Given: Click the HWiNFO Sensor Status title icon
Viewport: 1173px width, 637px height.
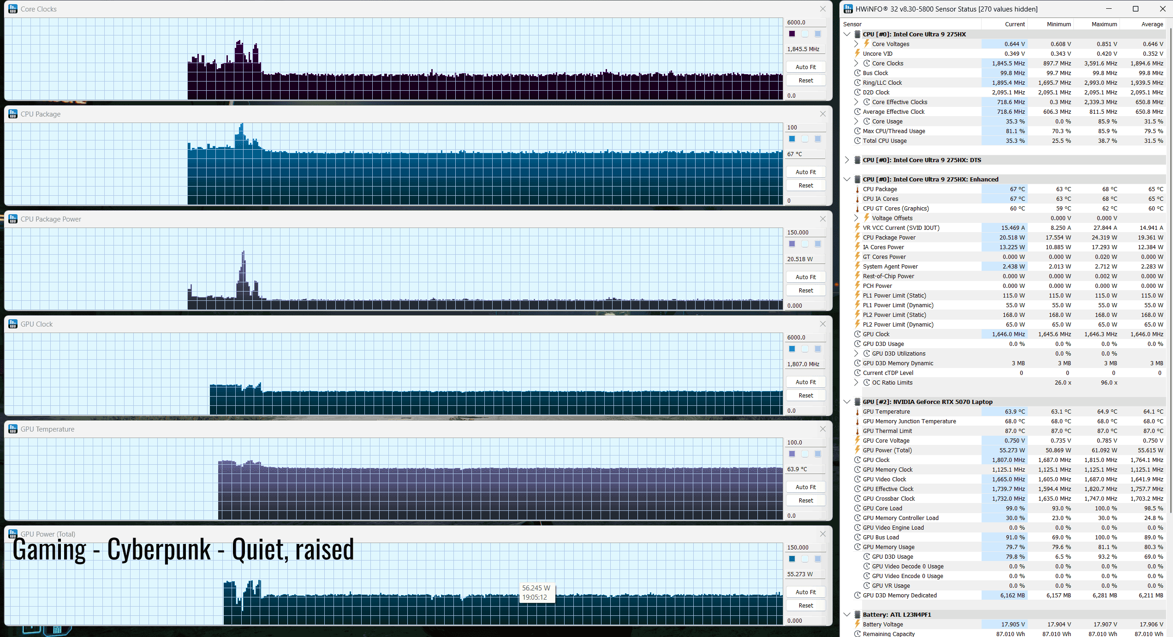Looking at the screenshot, I should (848, 9).
